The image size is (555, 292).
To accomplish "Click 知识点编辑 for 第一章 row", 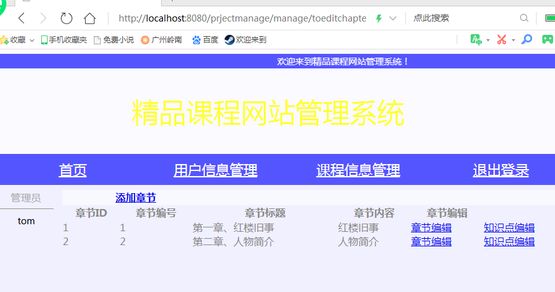I will pyautogui.click(x=509, y=227).
